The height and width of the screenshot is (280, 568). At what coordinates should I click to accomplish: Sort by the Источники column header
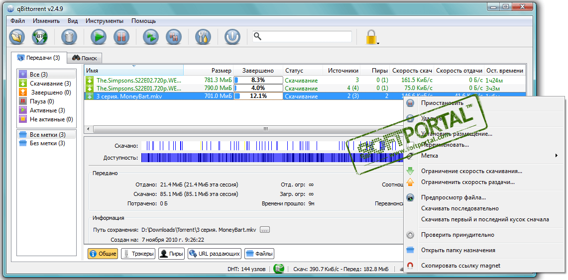tap(342, 71)
